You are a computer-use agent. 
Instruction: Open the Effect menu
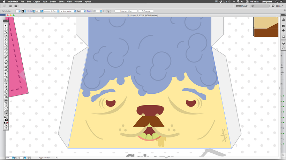[61, 1]
